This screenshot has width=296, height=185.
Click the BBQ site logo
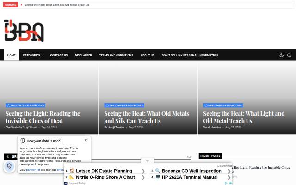click(x=24, y=31)
